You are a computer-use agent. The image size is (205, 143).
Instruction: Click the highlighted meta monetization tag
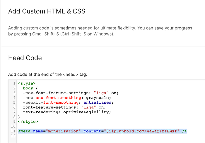pos(102,131)
